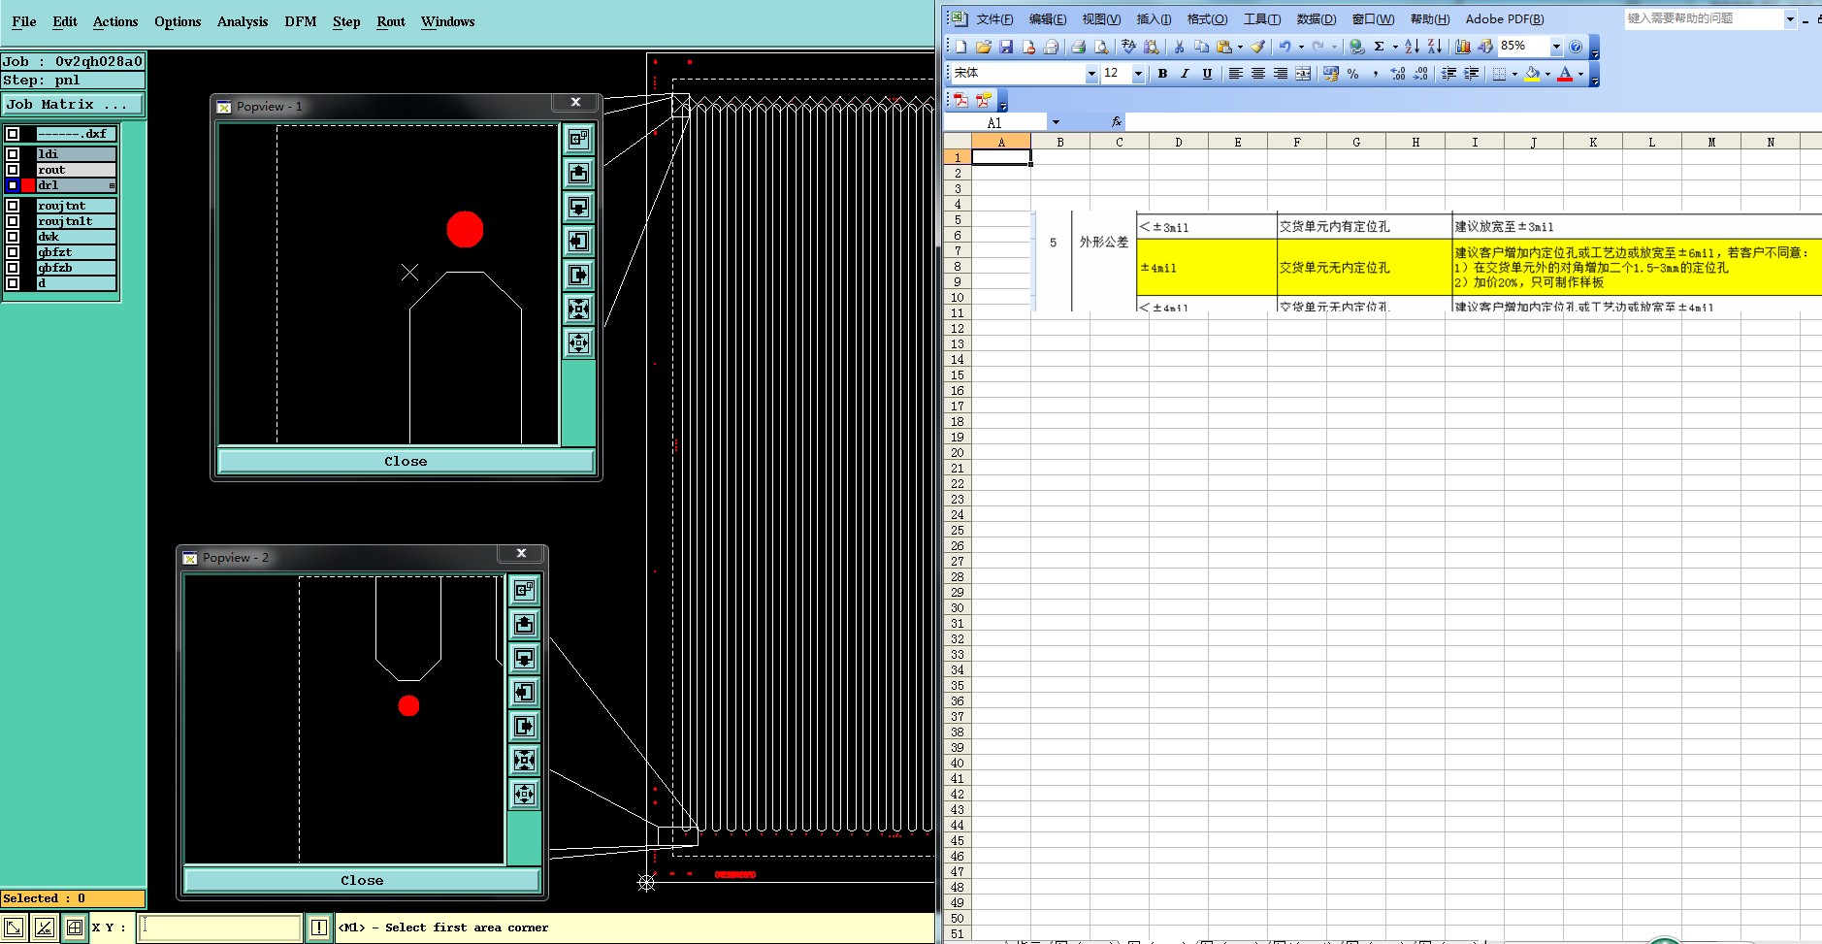Click the AutoSum sigma icon
Image resolution: width=1822 pixels, height=944 pixels.
pyautogui.click(x=1379, y=47)
